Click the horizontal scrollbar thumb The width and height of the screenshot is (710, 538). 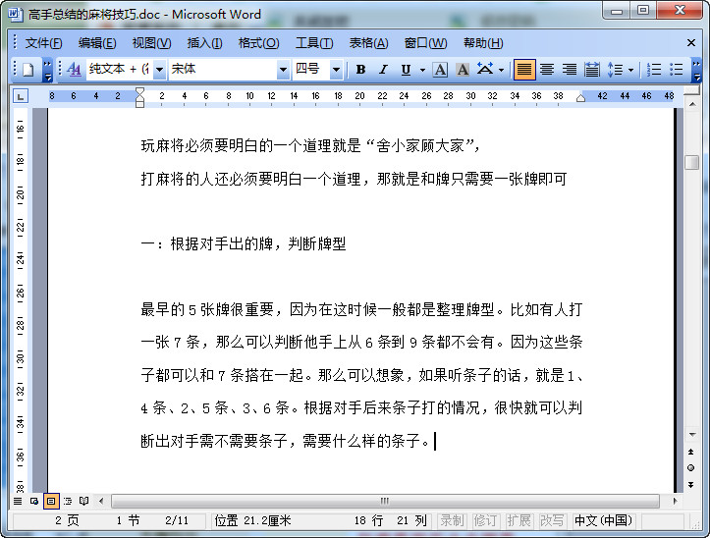tap(385, 502)
